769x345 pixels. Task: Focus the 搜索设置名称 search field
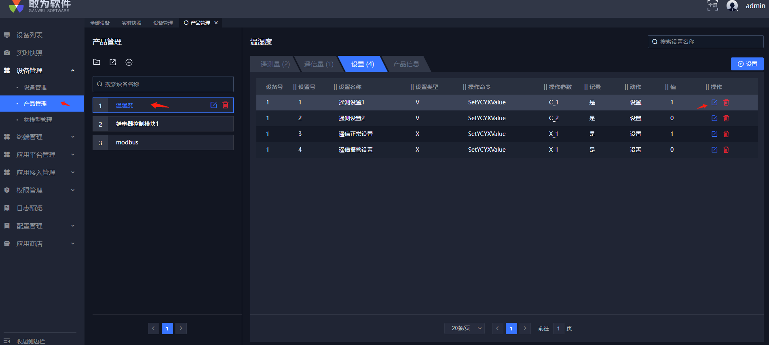(706, 42)
